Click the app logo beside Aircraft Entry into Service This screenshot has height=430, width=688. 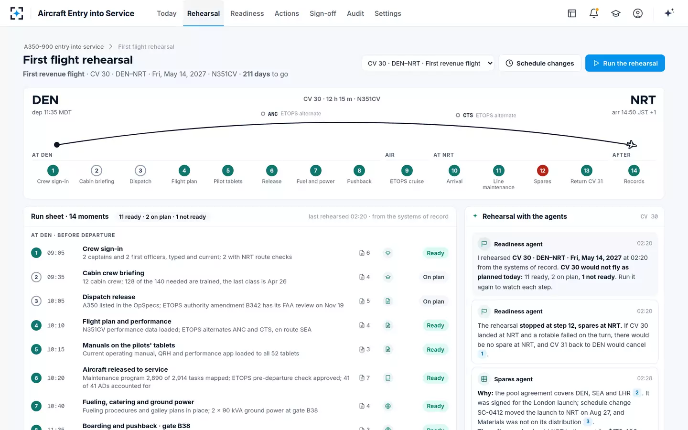point(17,13)
